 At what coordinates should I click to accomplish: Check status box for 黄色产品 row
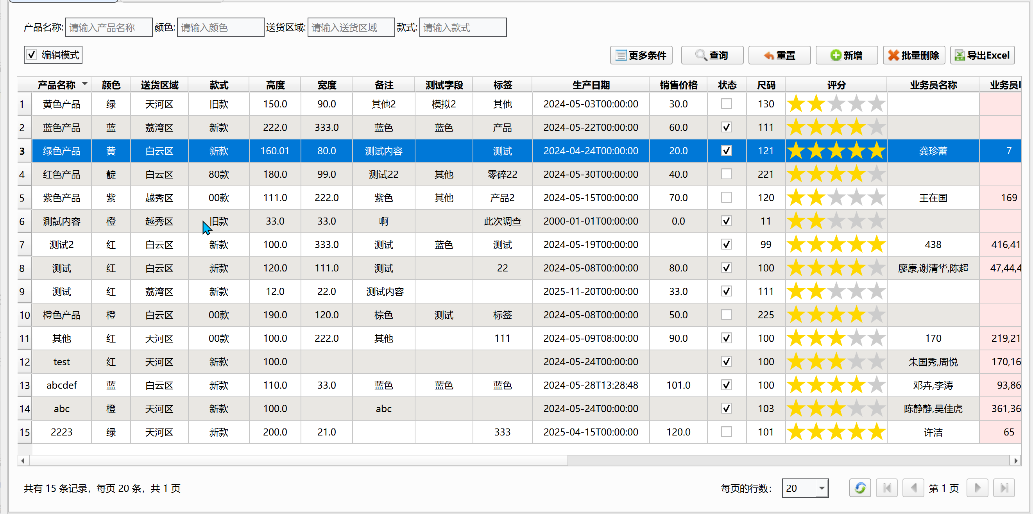pos(726,104)
